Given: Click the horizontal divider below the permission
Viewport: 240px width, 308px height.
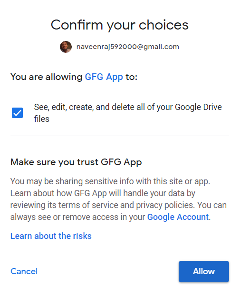Looking at the screenshot, I should click(x=120, y=136).
